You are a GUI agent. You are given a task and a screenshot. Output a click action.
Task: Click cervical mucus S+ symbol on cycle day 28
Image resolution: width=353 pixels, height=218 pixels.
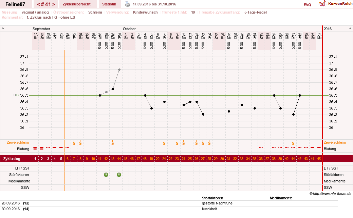[x=209, y=142]
